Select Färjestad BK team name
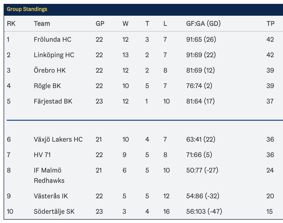The height and width of the screenshot is (223, 283). tap(53, 101)
